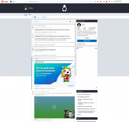Viewport: 129px width, 122px height.
Task: Click the Create Post button in sidebar
Action: [x=87, y=41]
